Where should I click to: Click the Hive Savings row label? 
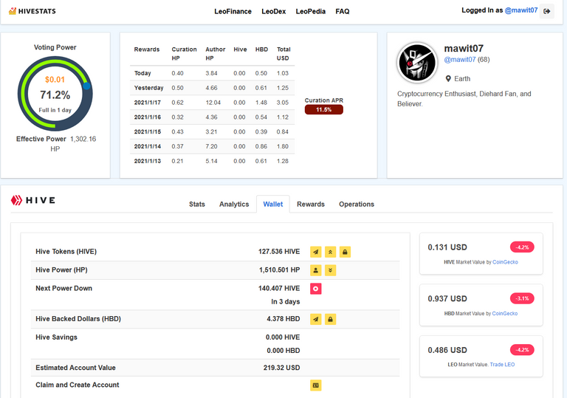[x=56, y=337]
